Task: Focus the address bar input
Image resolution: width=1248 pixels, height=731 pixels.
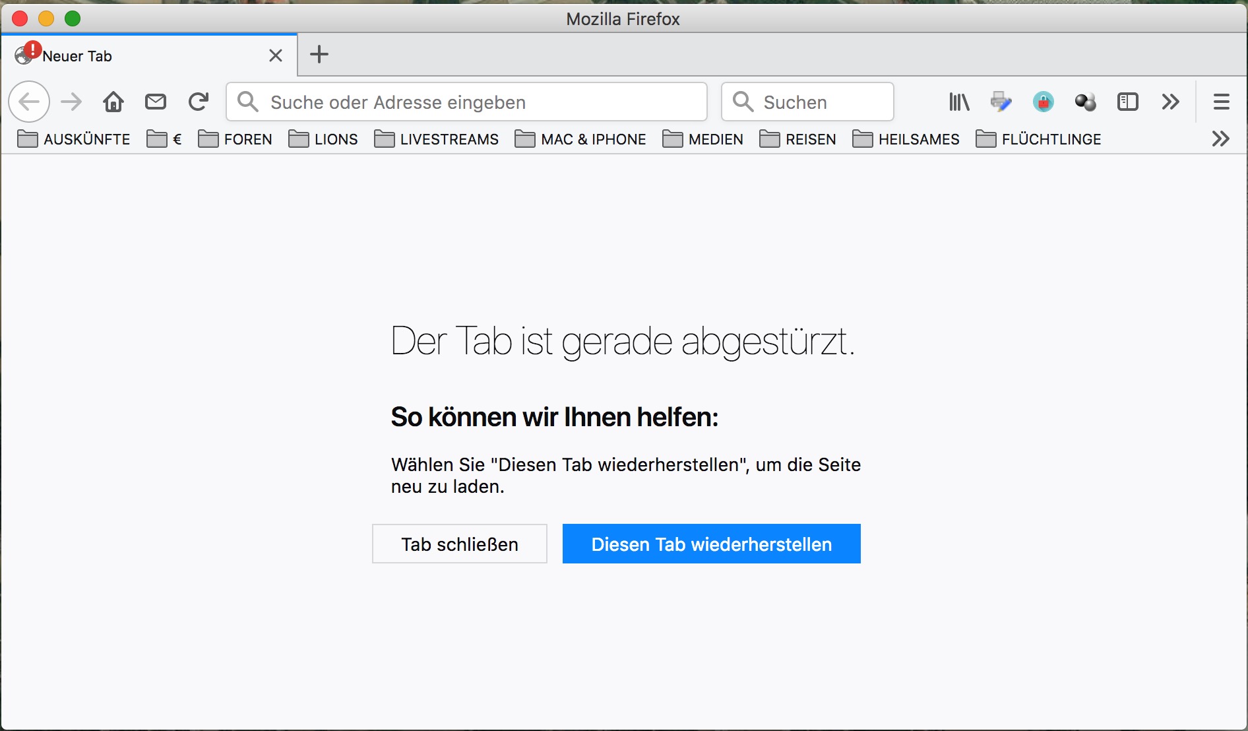Action: click(x=466, y=102)
